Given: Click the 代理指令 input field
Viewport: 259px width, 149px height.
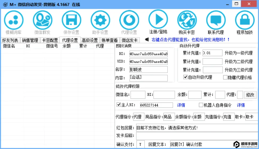Looking at the screenshot, I should coord(139,117).
